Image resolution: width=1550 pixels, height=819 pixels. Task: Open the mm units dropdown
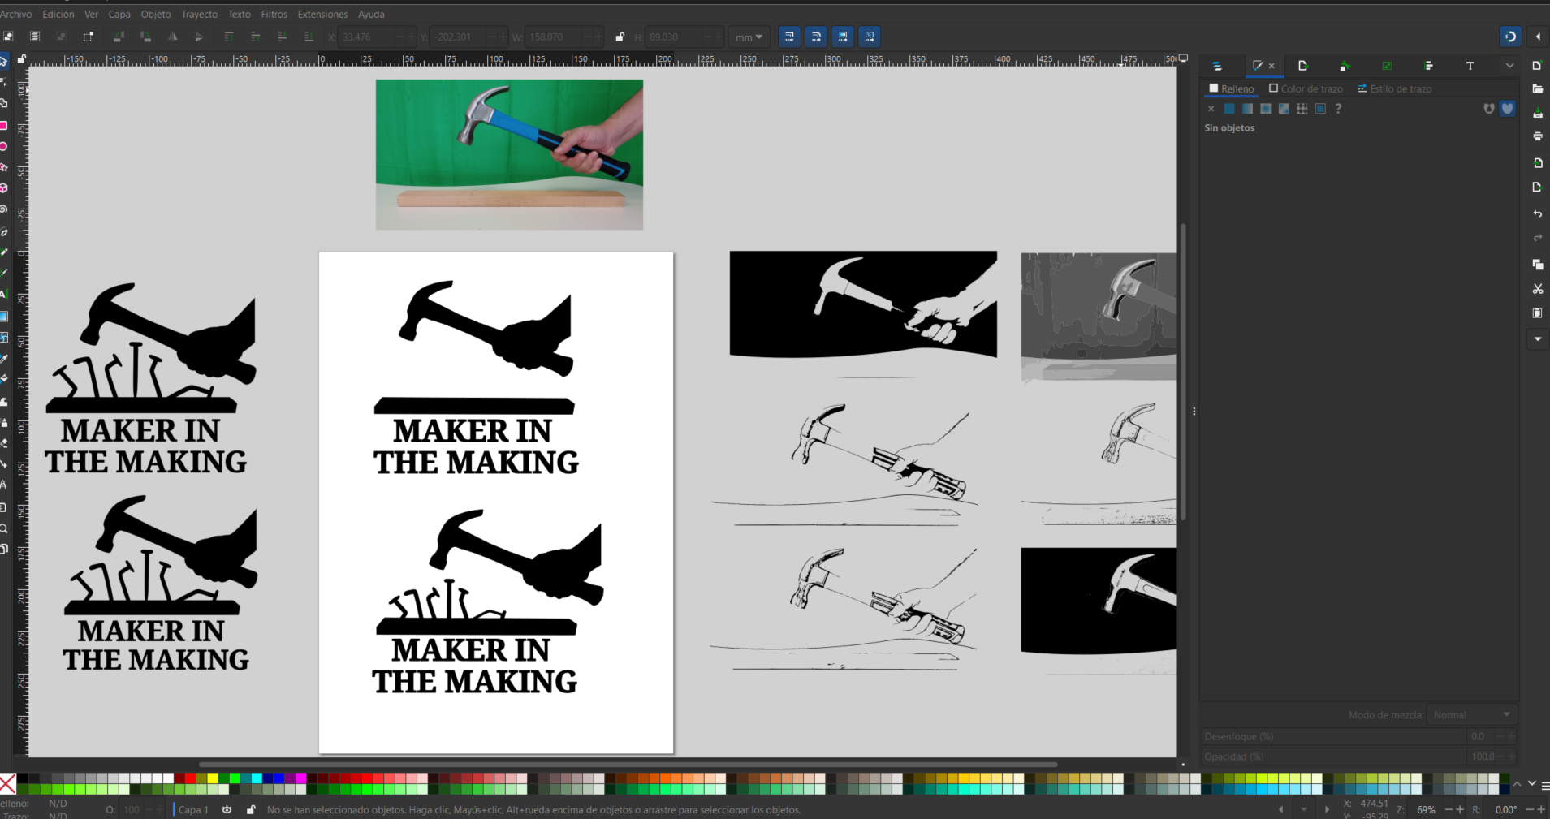(x=748, y=37)
